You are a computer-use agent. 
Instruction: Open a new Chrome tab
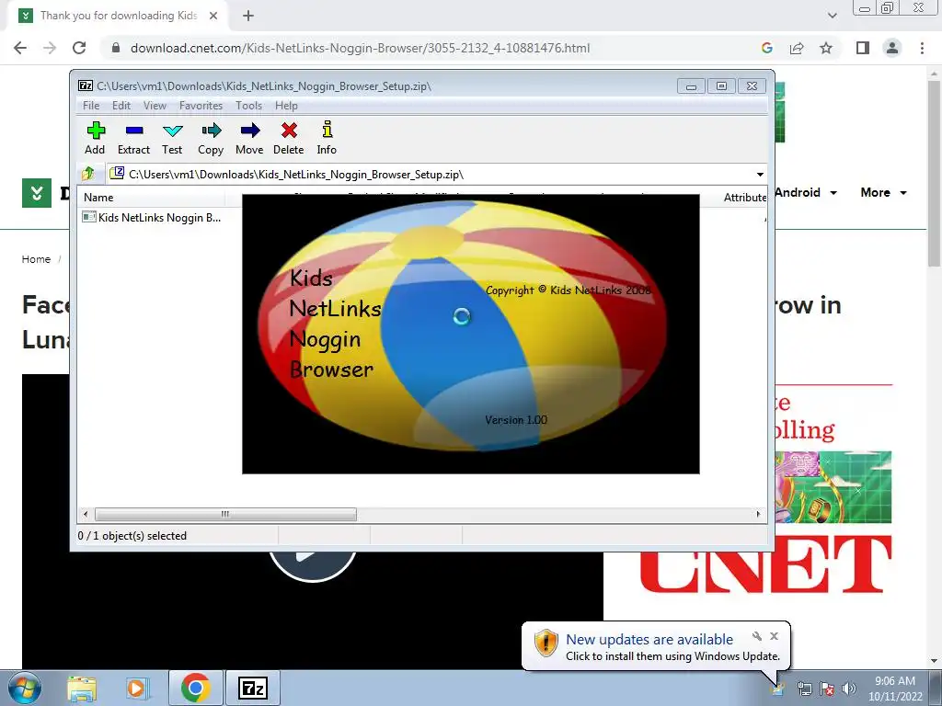[248, 17]
